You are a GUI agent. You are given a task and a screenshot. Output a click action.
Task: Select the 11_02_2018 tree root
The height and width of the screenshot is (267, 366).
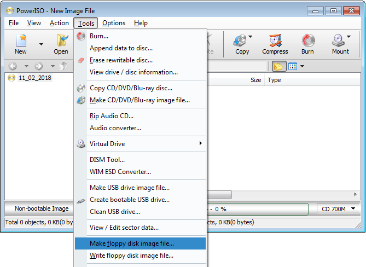pyautogui.click(x=35, y=78)
